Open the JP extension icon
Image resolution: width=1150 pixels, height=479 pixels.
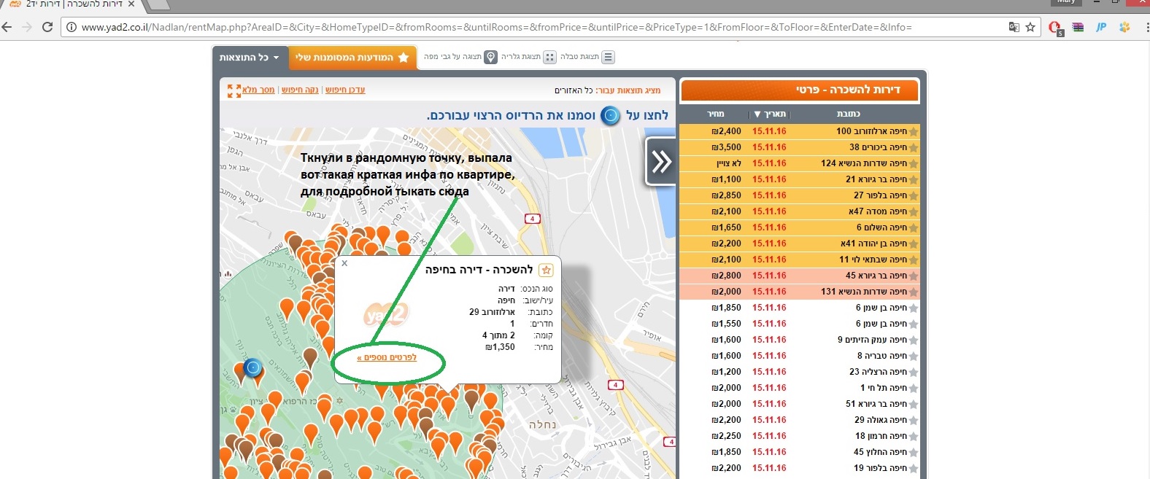pyautogui.click(x=1101, y=27)
